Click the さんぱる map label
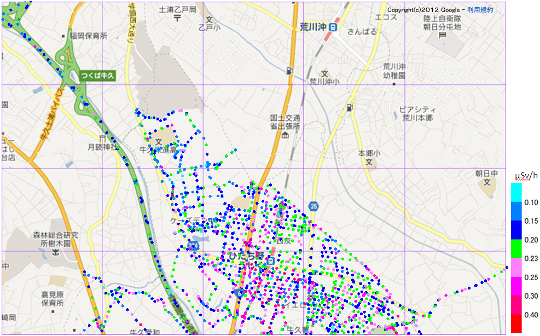 (362, 32)
